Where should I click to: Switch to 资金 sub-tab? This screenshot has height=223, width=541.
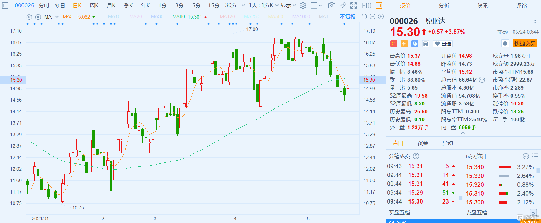tap(423, 143)
